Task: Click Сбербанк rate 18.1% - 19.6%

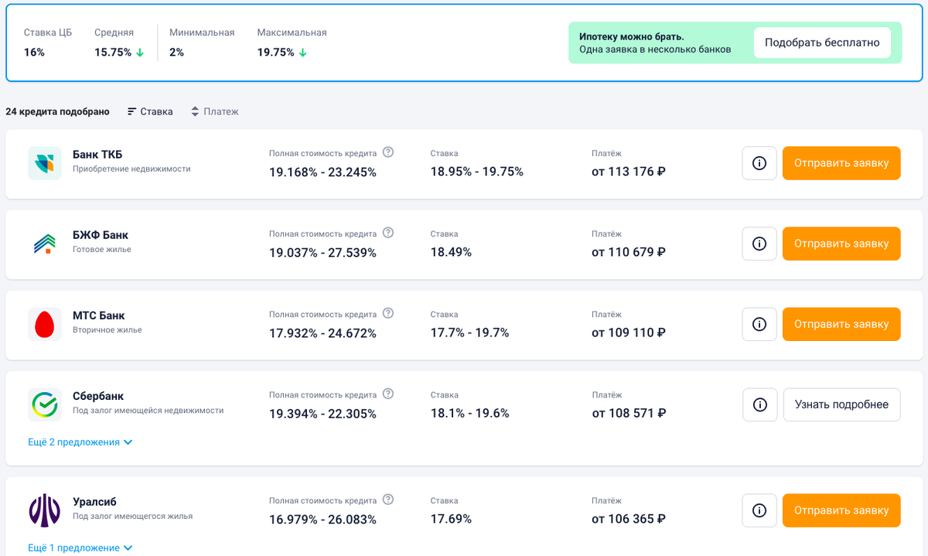Action: pos(470,413)
